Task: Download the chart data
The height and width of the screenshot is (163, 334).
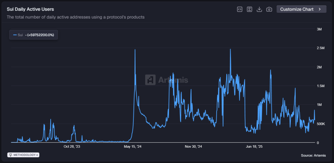Action: 259,9
